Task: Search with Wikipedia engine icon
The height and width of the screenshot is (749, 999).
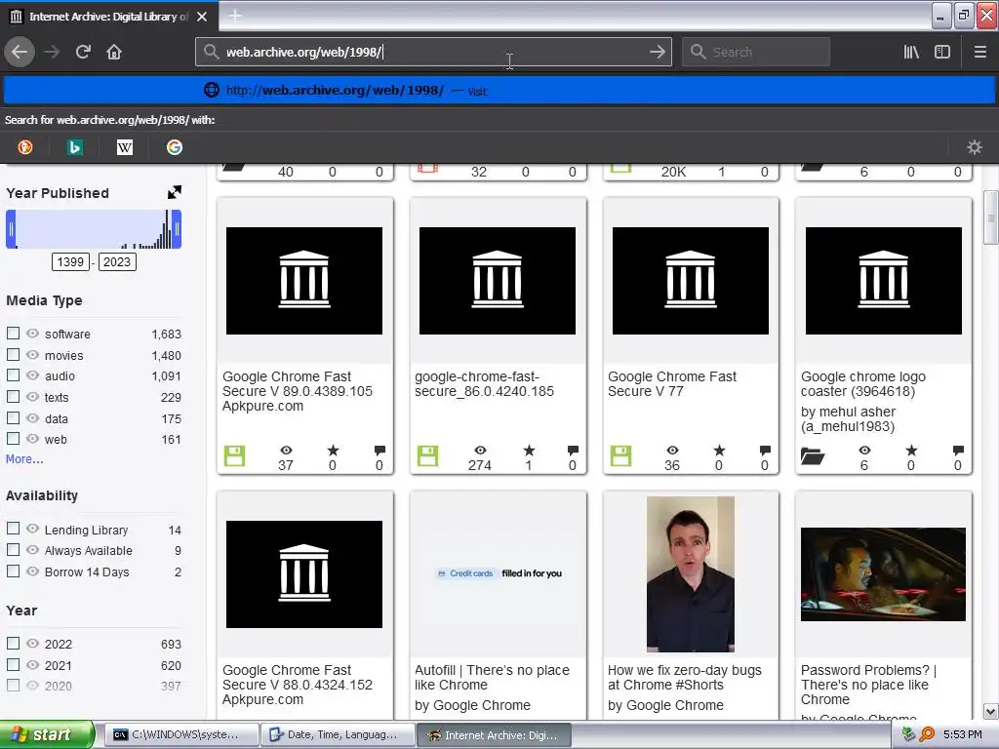Action: click(125, 147)
